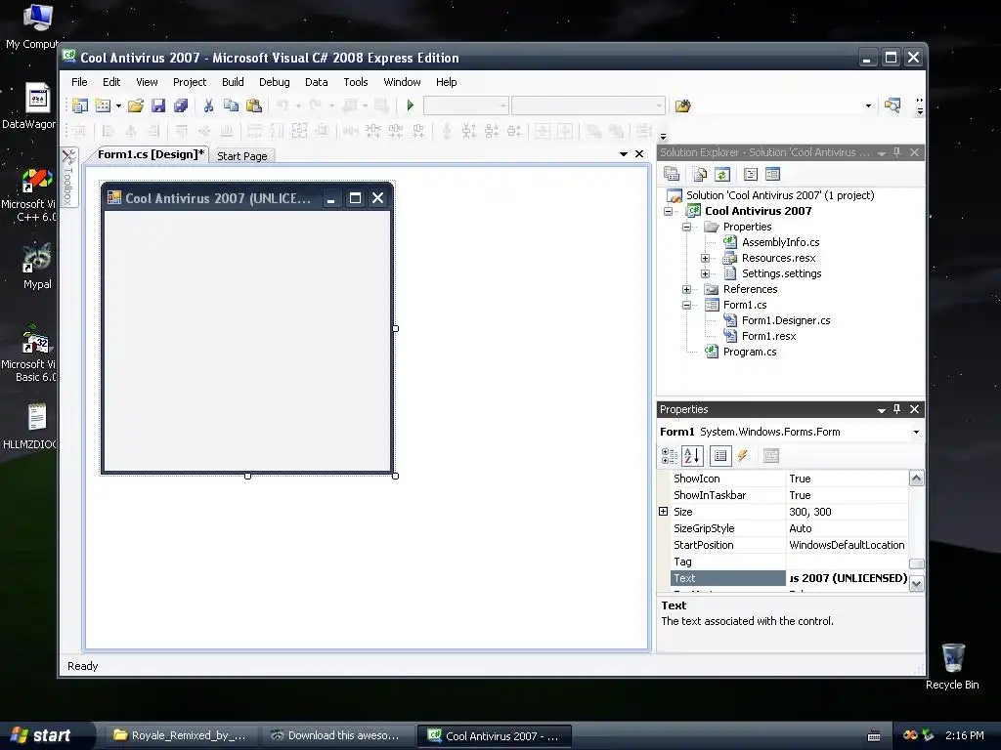The image size is (1001, 750).
Task: Open the Find combo box dropdown arrow
Action: click(x=868, y=105)
